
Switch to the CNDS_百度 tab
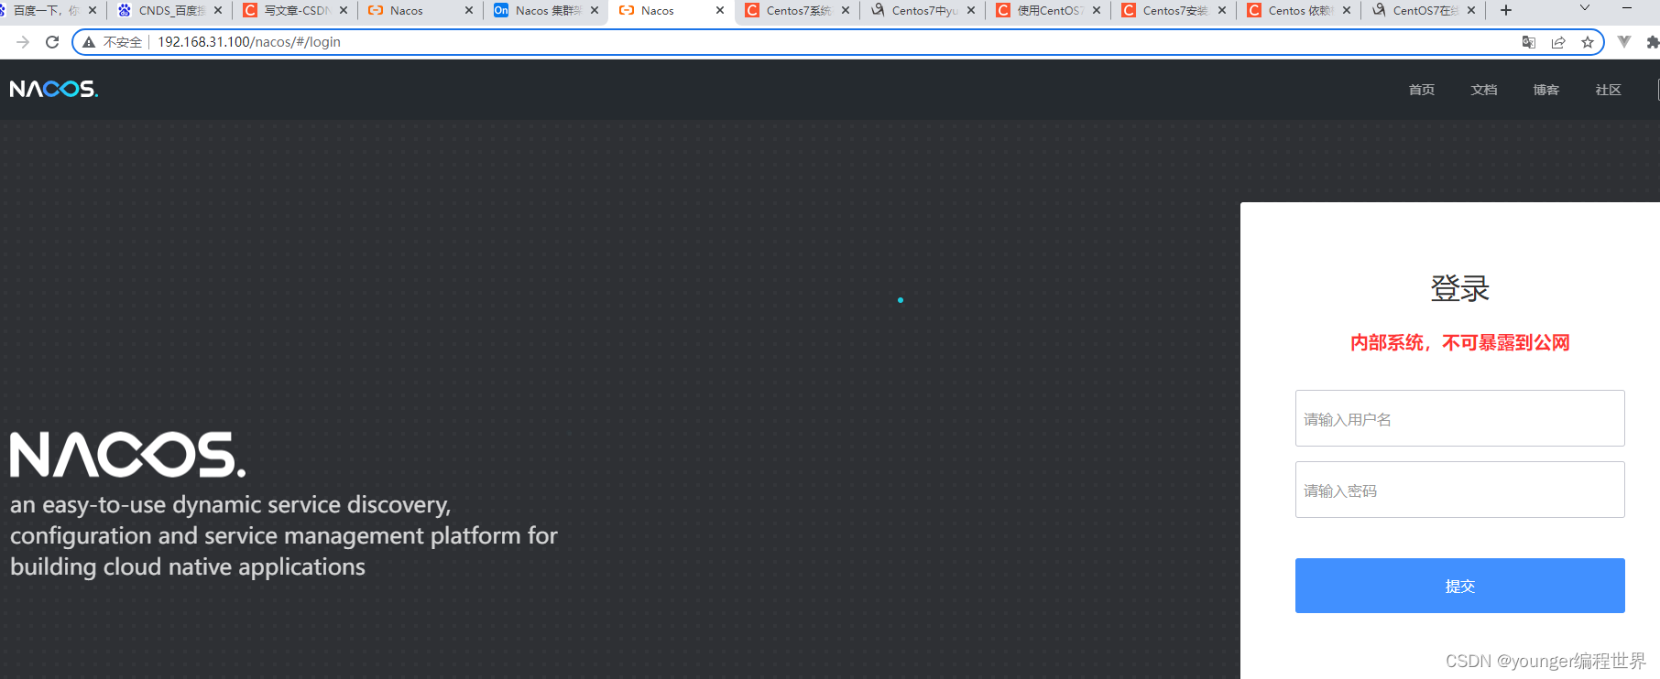[x=169, y=11]
